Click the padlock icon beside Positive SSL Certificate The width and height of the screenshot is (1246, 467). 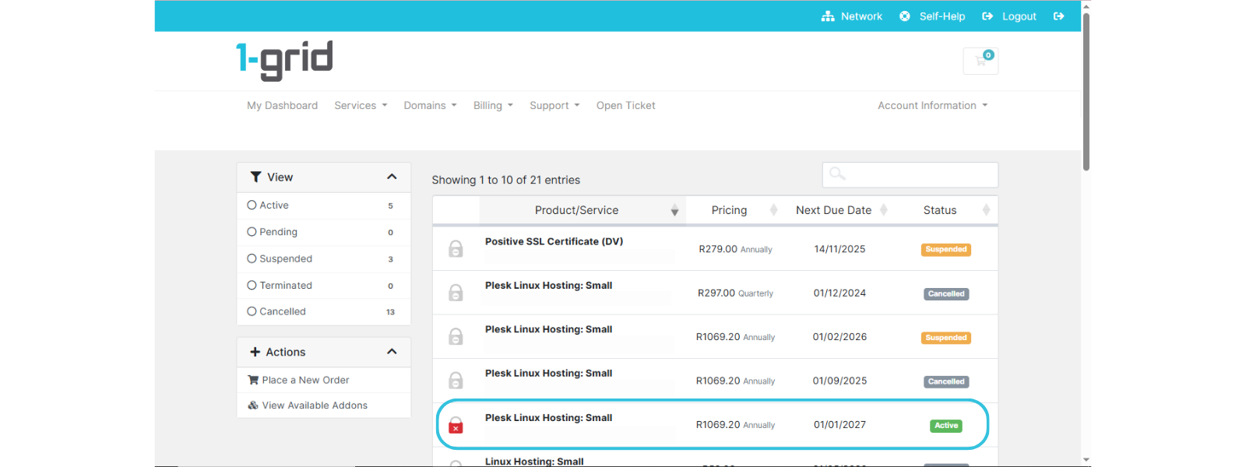tap(456, 249)
